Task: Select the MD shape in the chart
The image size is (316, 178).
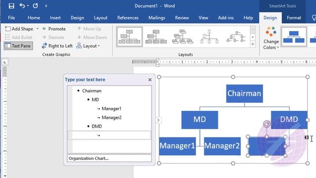Action: tap(199, 120)
